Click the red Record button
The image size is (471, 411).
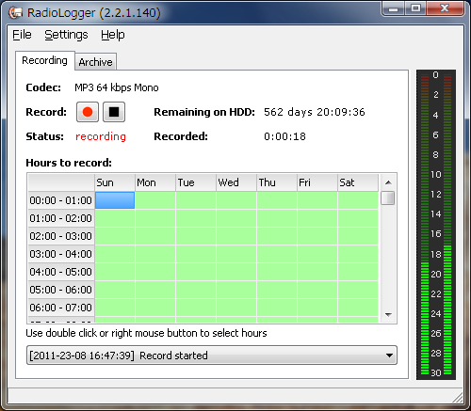coord(88,112)
